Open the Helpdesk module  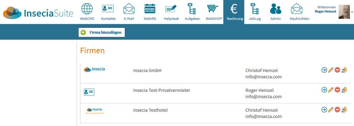pos(171,12)
